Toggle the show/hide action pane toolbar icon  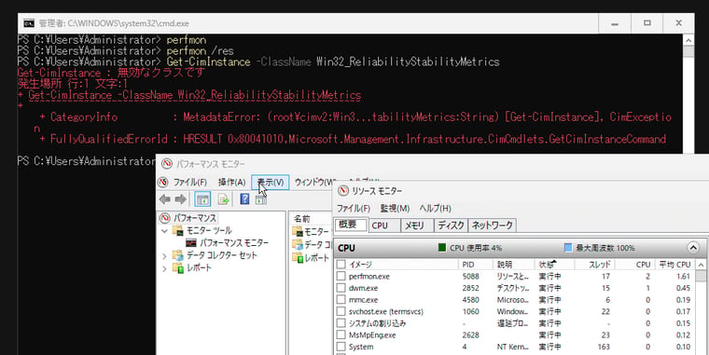[261, 199]
